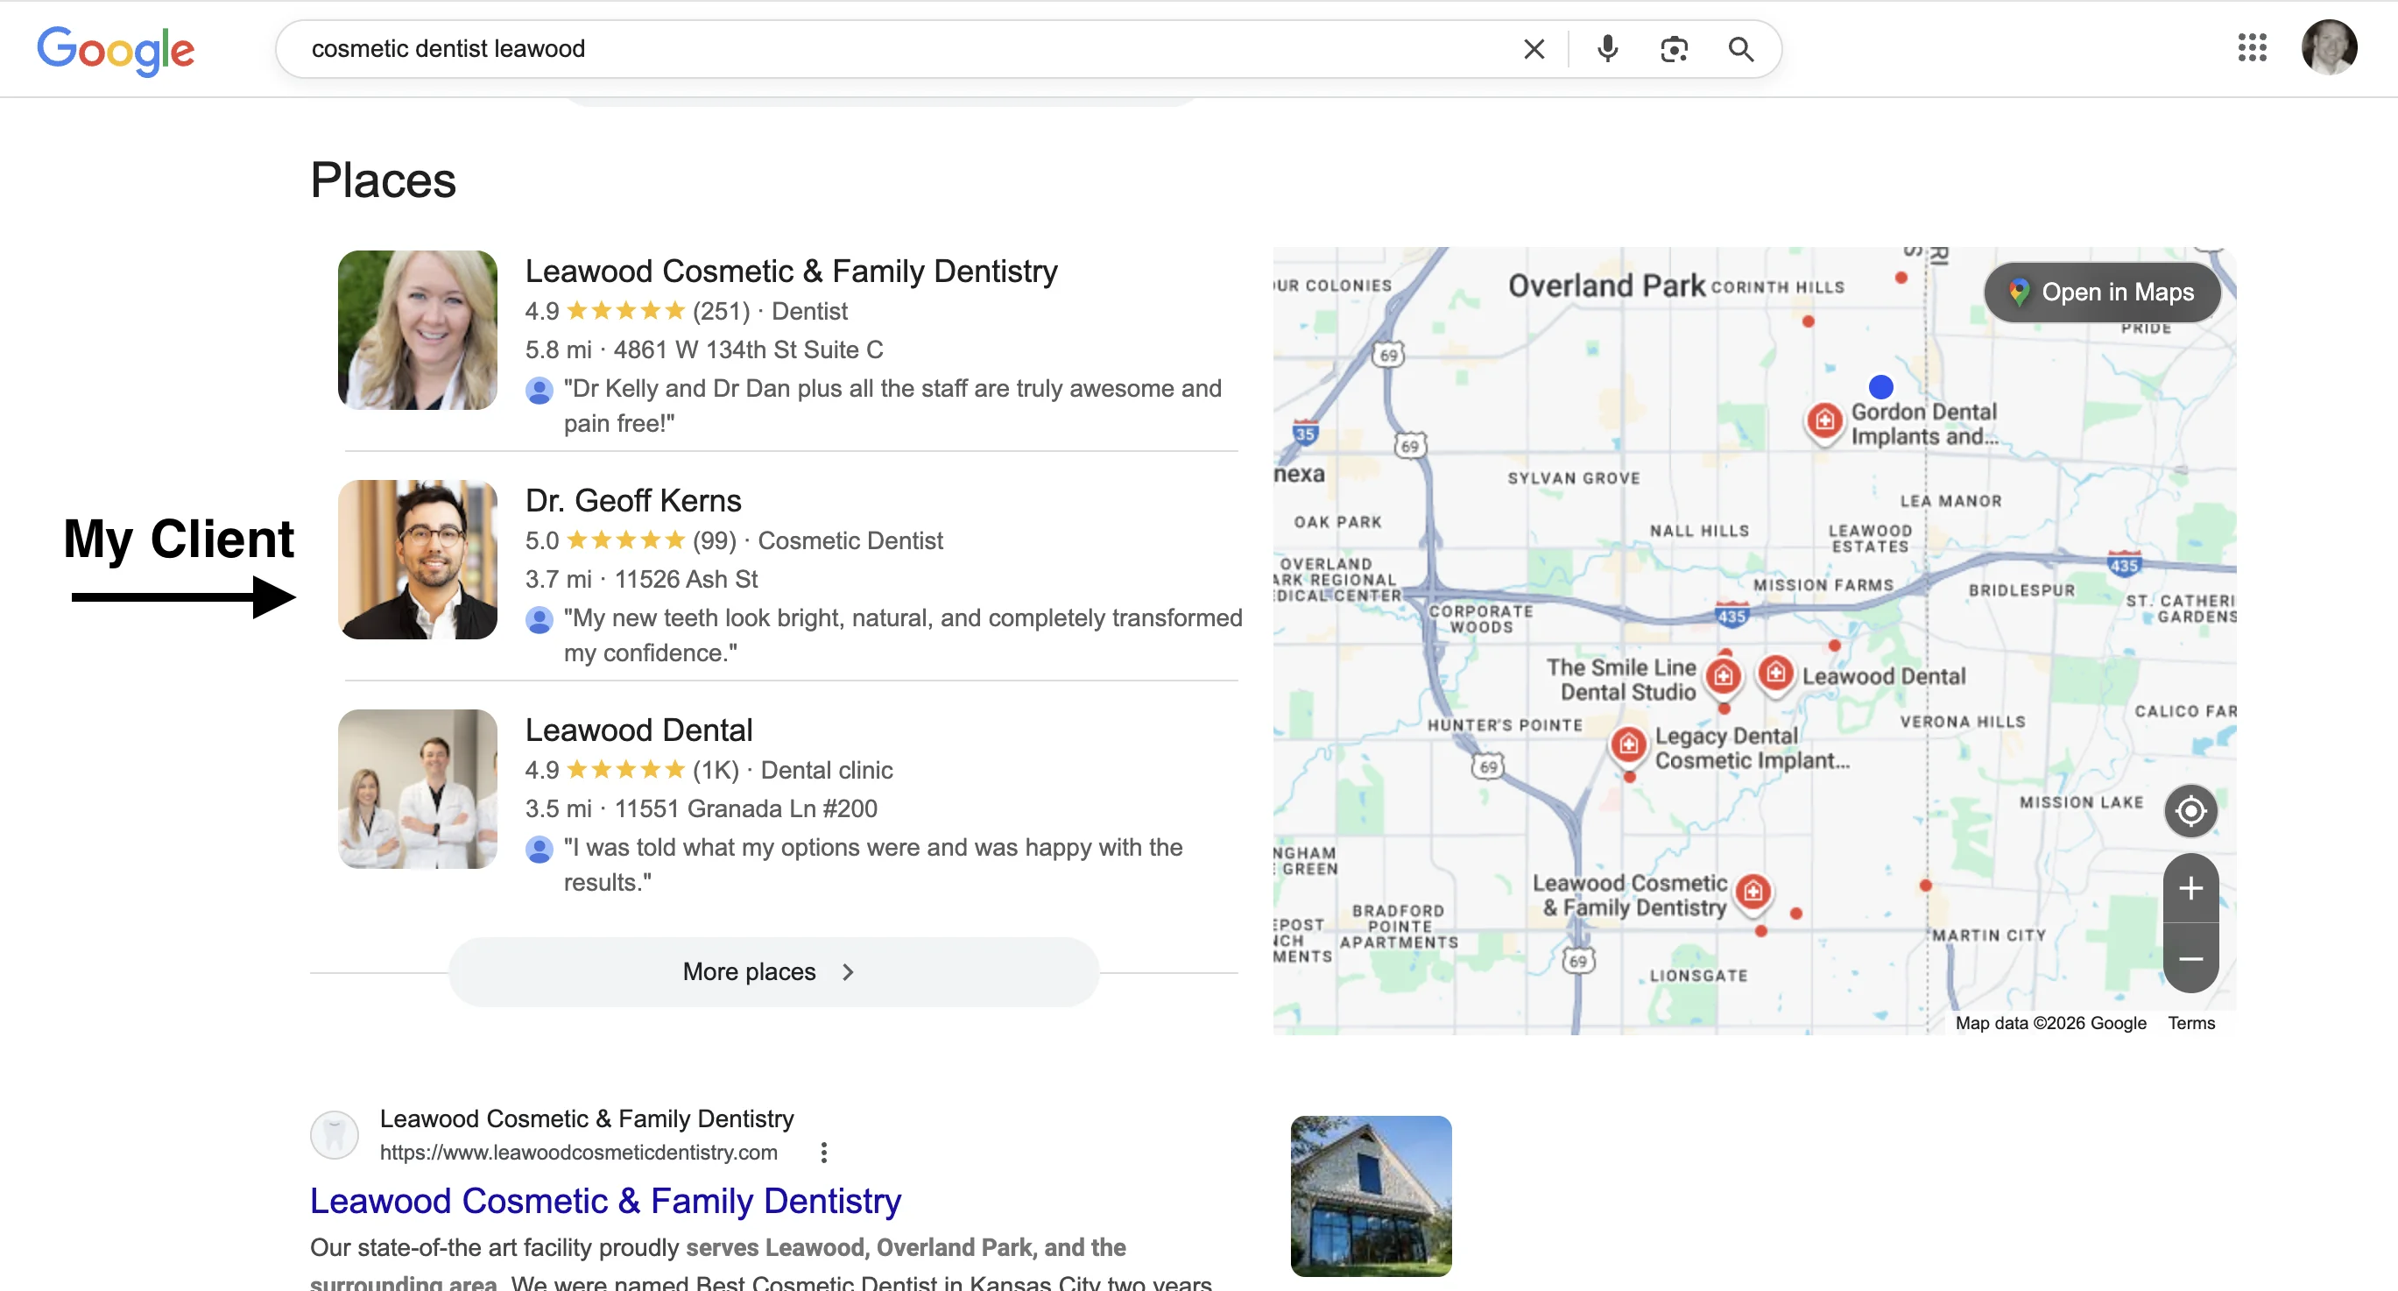2398x1291 pixels.
Task: Click Open in Maps
Action: (x=2102, y=293)
